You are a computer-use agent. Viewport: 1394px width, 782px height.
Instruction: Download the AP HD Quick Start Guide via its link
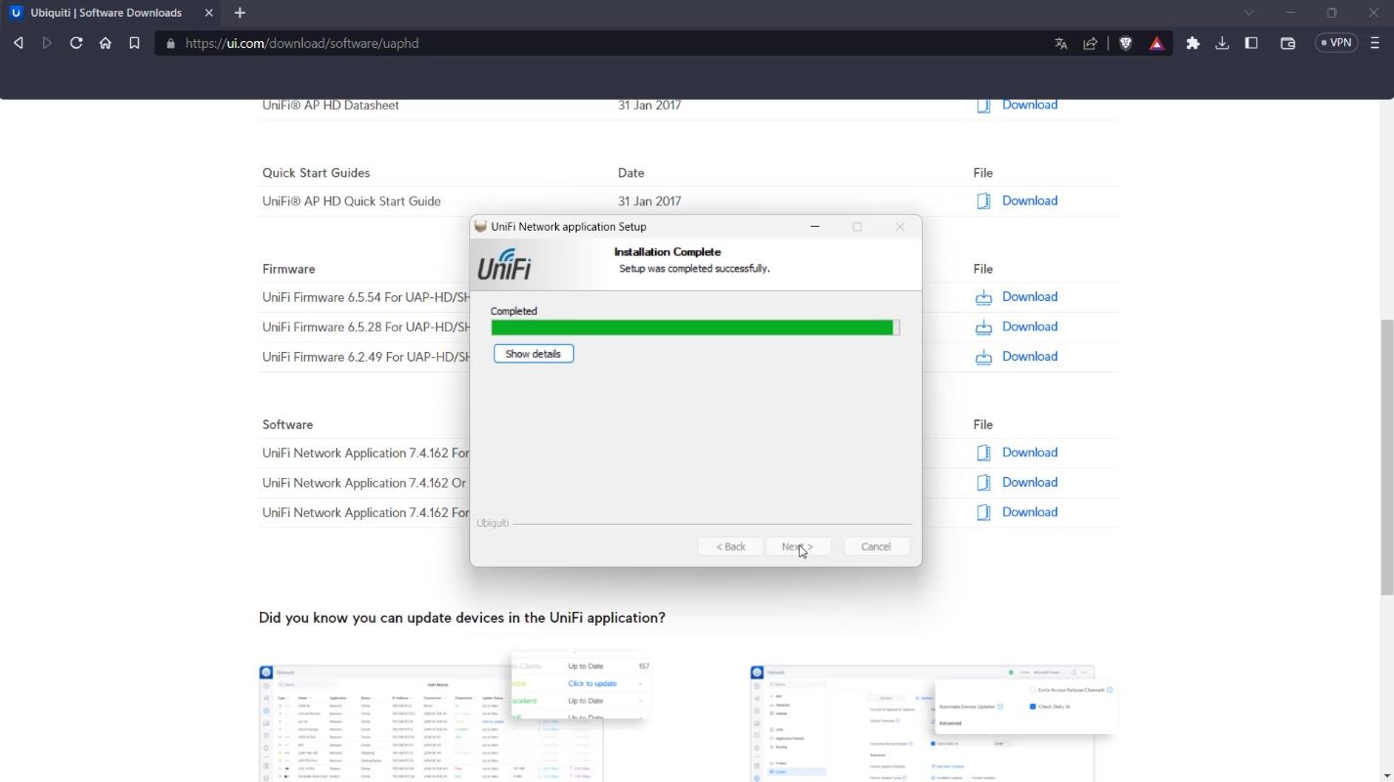(1029, 200)
